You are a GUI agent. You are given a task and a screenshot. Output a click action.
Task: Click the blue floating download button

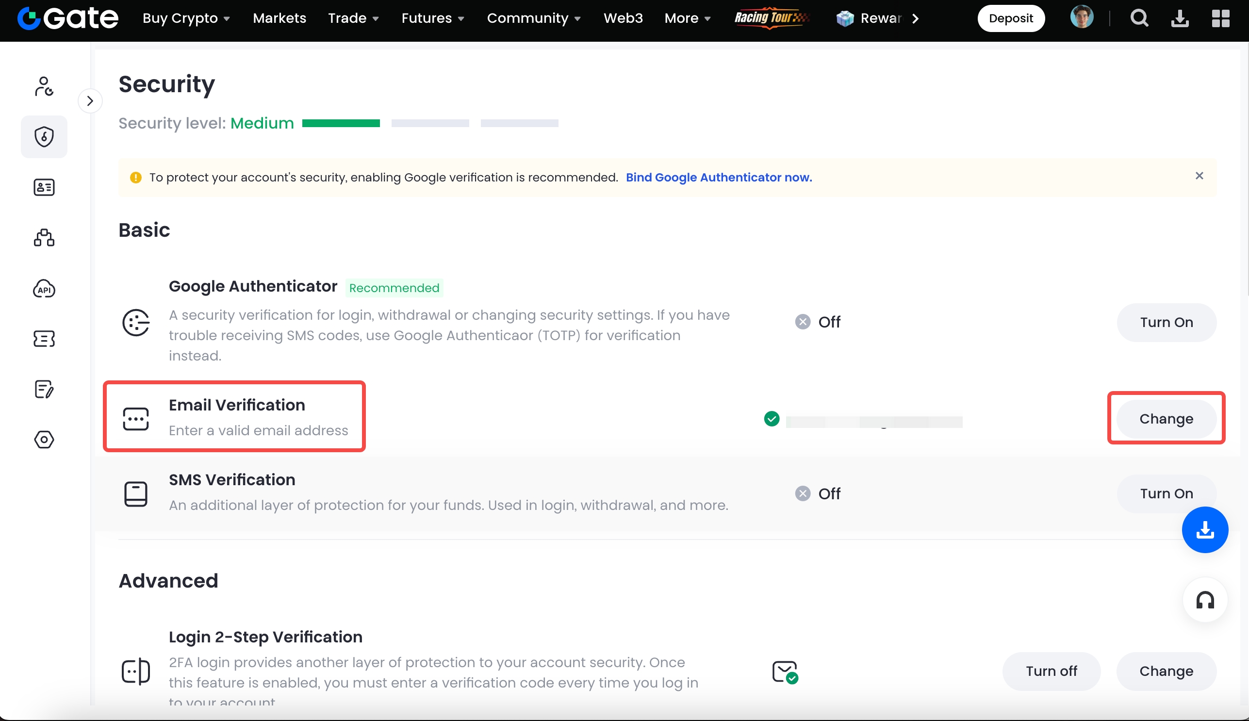1204,530
